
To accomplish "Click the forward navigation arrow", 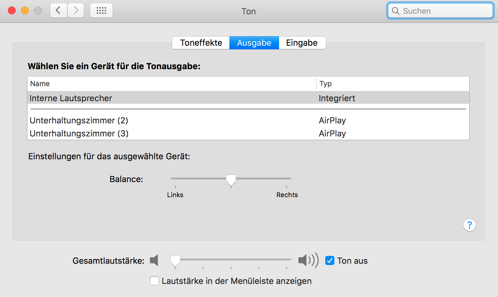I will pos(76,10).
